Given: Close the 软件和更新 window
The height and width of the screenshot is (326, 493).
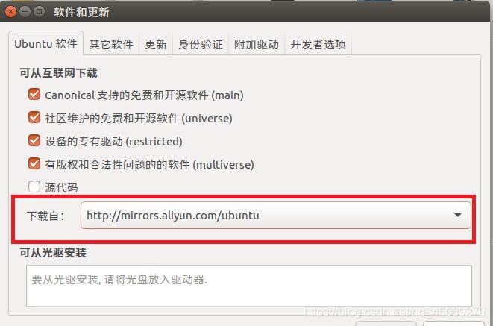Looking at the screenshot, I should click(x=10, y=12).
